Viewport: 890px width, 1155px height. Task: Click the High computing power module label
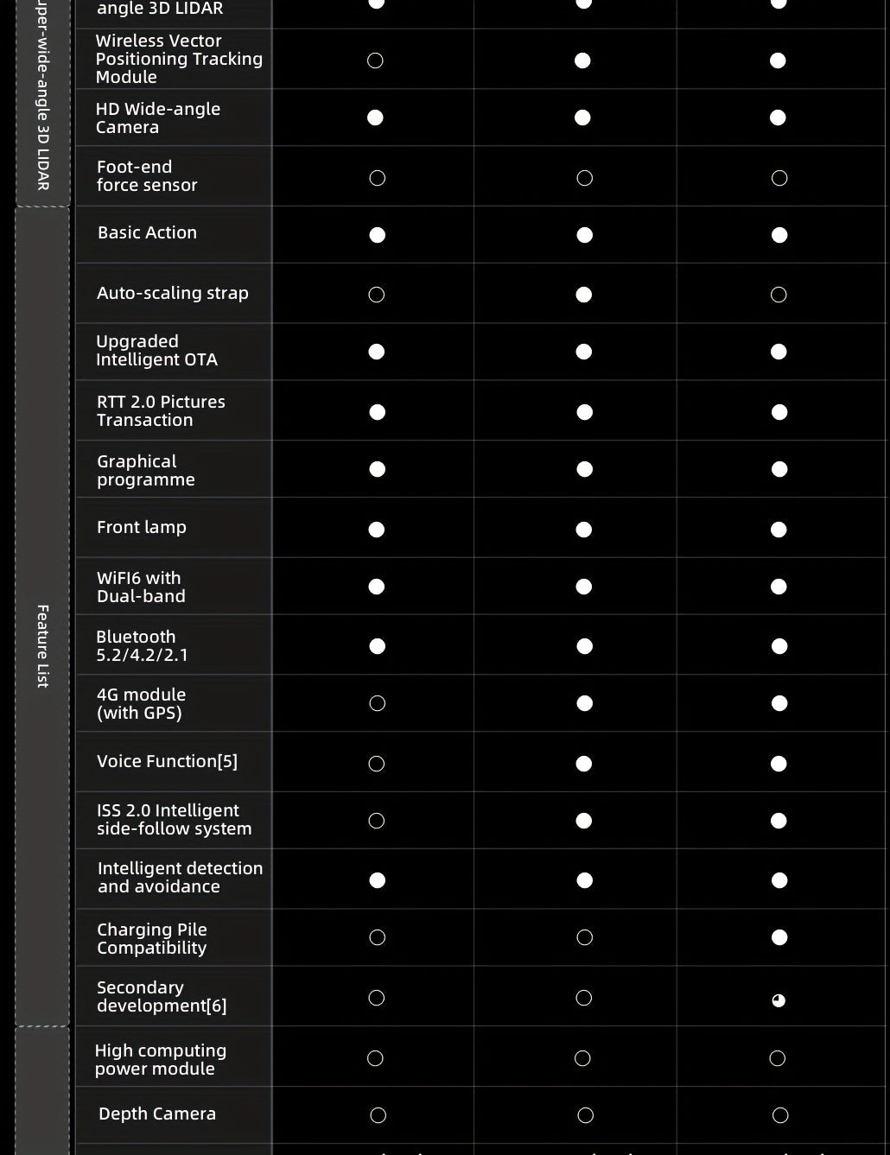[x=160, y=1059]
